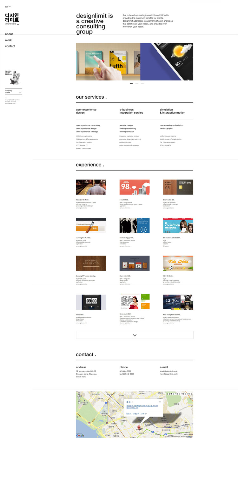The height and width of the screenshot is (478, 238).
Task: Click june@designlimit.co.kr email address
Action: (x=169, y=371)
